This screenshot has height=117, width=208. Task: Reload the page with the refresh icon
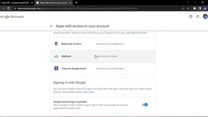pos(9,8)
